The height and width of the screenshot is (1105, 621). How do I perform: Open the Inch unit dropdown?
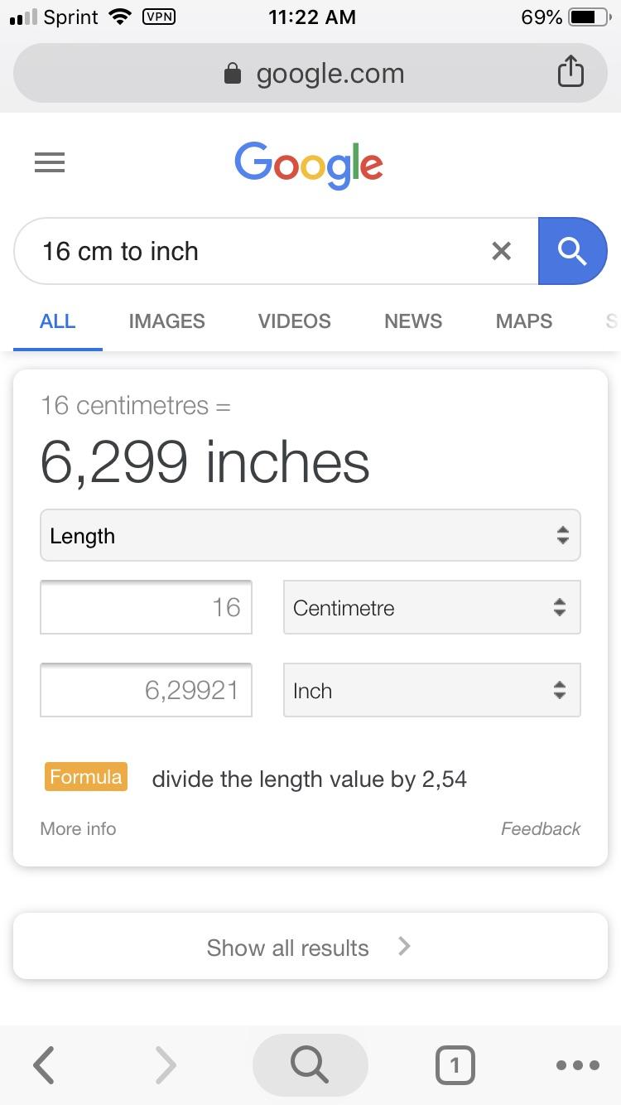[x=431, y=690]
